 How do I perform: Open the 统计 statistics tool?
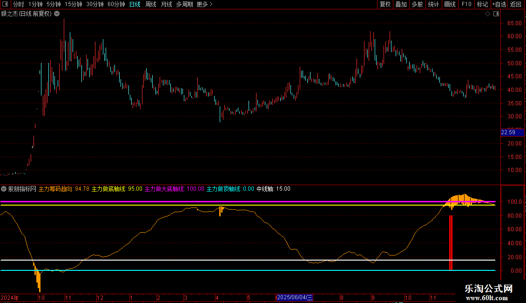point(433,4)
